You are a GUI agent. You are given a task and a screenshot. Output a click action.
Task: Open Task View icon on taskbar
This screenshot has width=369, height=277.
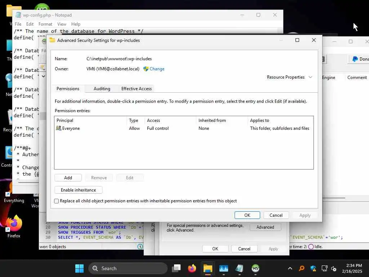click(x=176, y=268)
